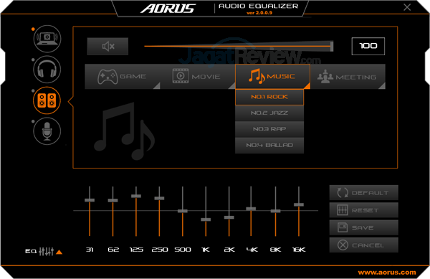
Task: Choose the NO.1 ROCK preset
Action: pyautogui.click(x=269, y=97)
